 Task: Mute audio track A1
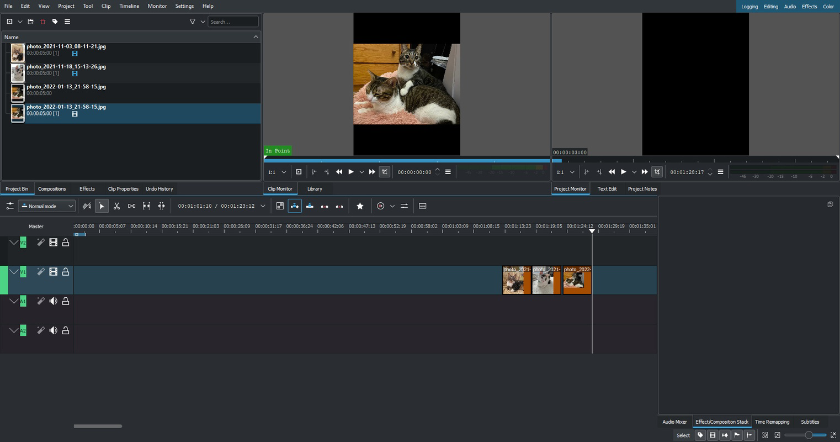coord(53,301)
